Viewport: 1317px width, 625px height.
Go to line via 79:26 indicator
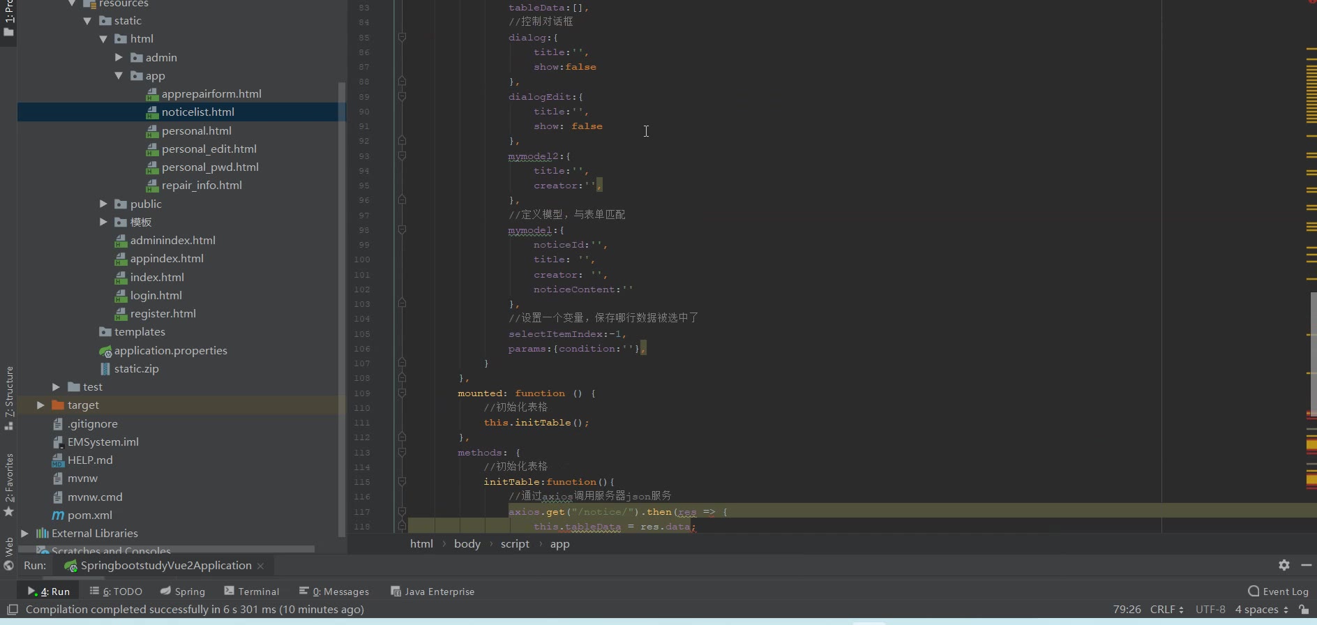(1127, 609)
